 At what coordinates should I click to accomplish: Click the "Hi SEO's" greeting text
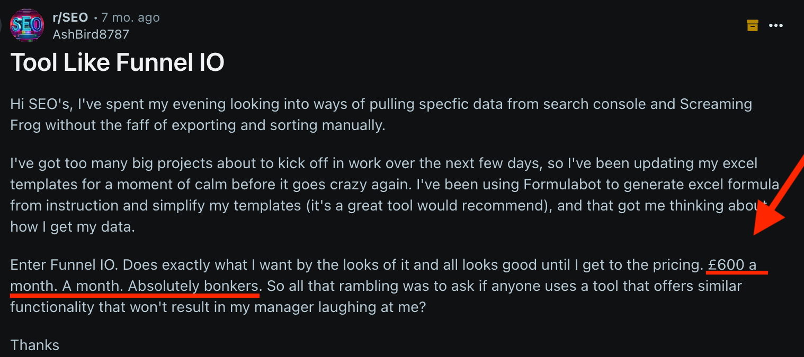[40, 104]
